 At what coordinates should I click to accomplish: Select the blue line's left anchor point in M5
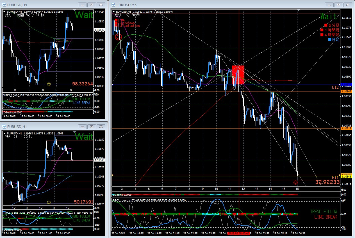click(x=112, y=84)
